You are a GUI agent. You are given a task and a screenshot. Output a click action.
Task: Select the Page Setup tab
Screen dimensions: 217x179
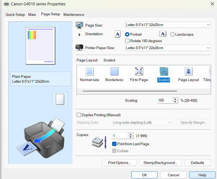click(x=51, y=14)
